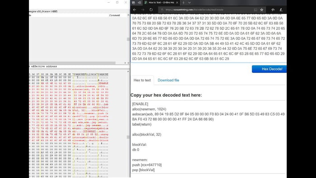This screenshot has width=316, height=178.
Task: Open the Download file tab
Action: (168, 80)
